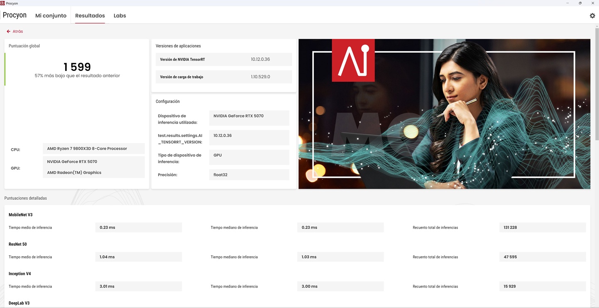Click the red AI logo on the banner
599x308 pixels.
click(x=353, y=60)
